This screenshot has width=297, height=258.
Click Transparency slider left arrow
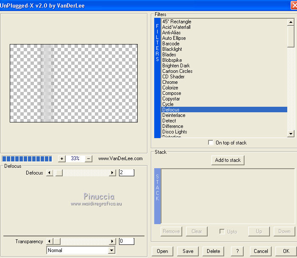click(50, 241)
